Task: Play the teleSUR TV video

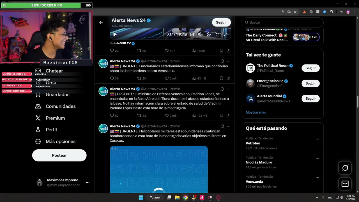Action: [115, 34]
